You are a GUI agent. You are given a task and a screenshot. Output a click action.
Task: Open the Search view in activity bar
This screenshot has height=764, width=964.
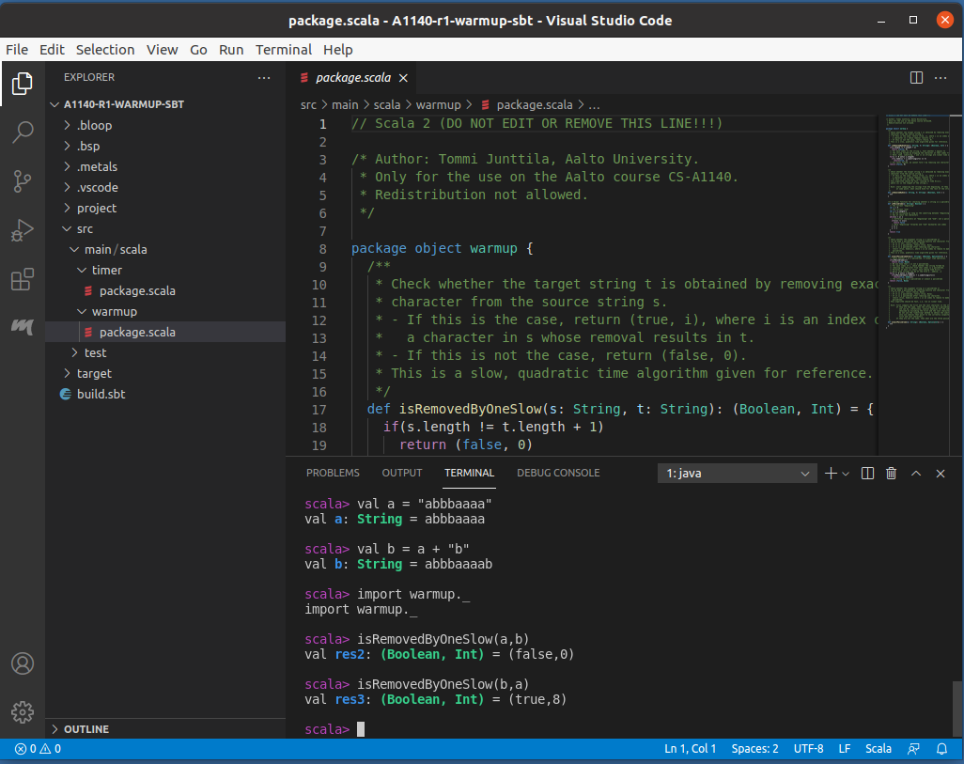[x=23, y=133]
